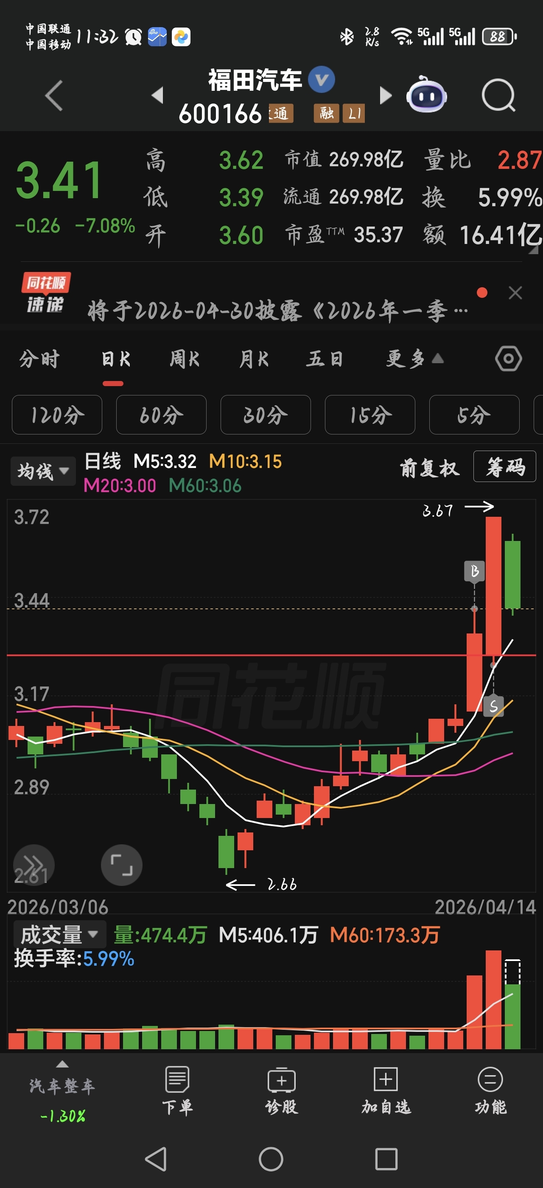The width and height of the screenshot is (543, 1188).
Task: Open the 功能 functions menu
Action: pos(490,1091)
